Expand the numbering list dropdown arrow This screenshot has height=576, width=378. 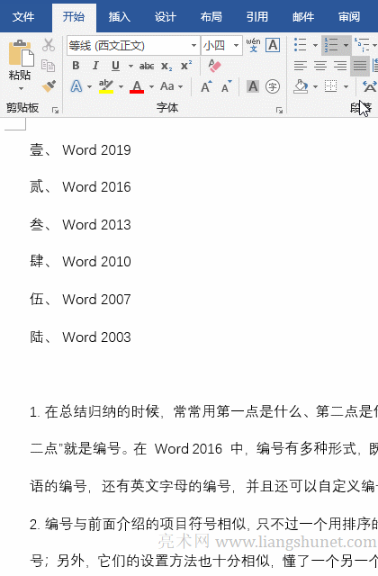(346, 45)
